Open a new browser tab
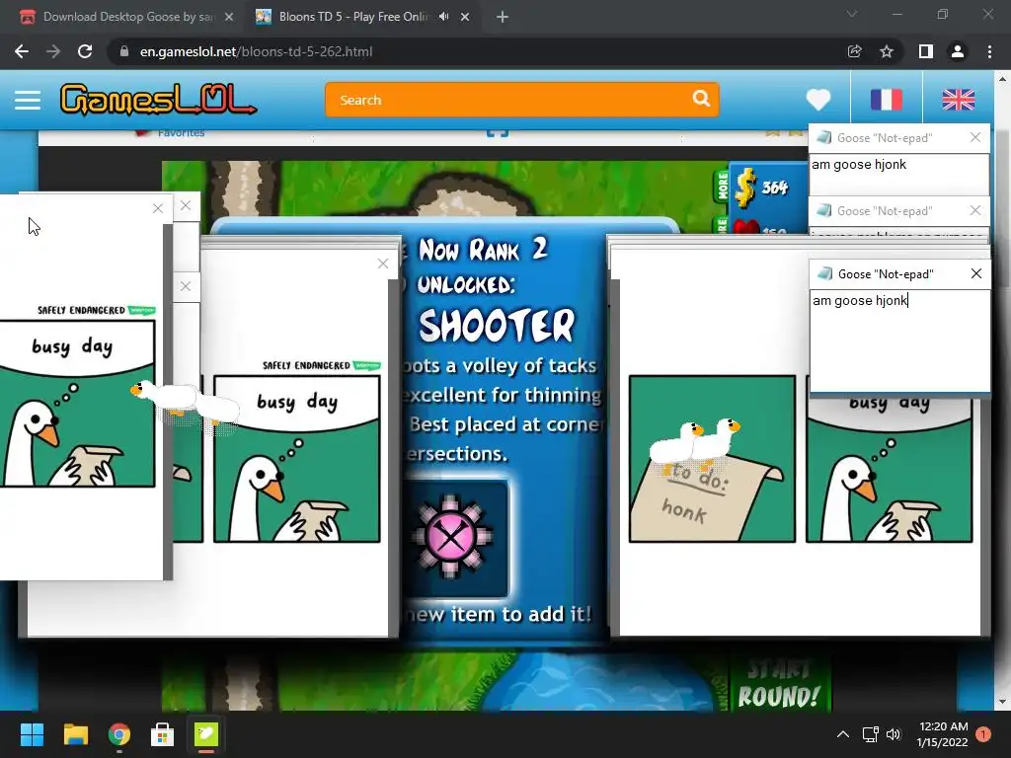Image resolution: width=1011 pixels, height=758 pixels. tap(503, 17)
